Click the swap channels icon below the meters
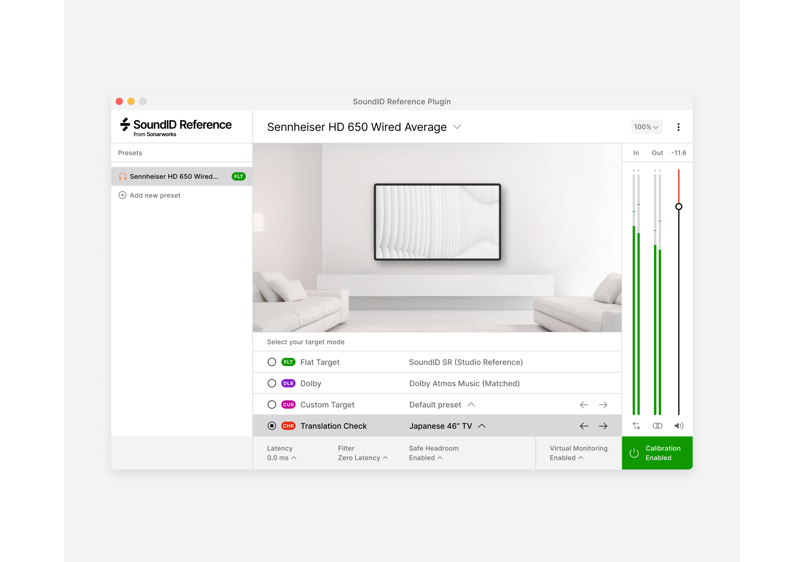804x562 pixels. pyautogui.click(x=636, y=426)
